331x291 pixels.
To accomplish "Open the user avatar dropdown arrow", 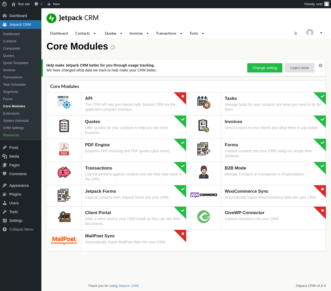I will (321, 33).
